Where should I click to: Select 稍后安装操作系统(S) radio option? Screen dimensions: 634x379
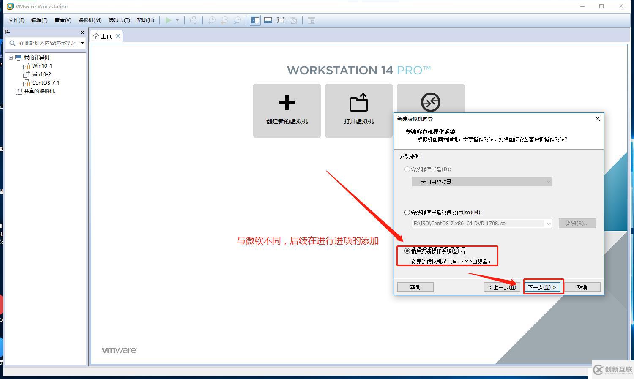[407, 251]
